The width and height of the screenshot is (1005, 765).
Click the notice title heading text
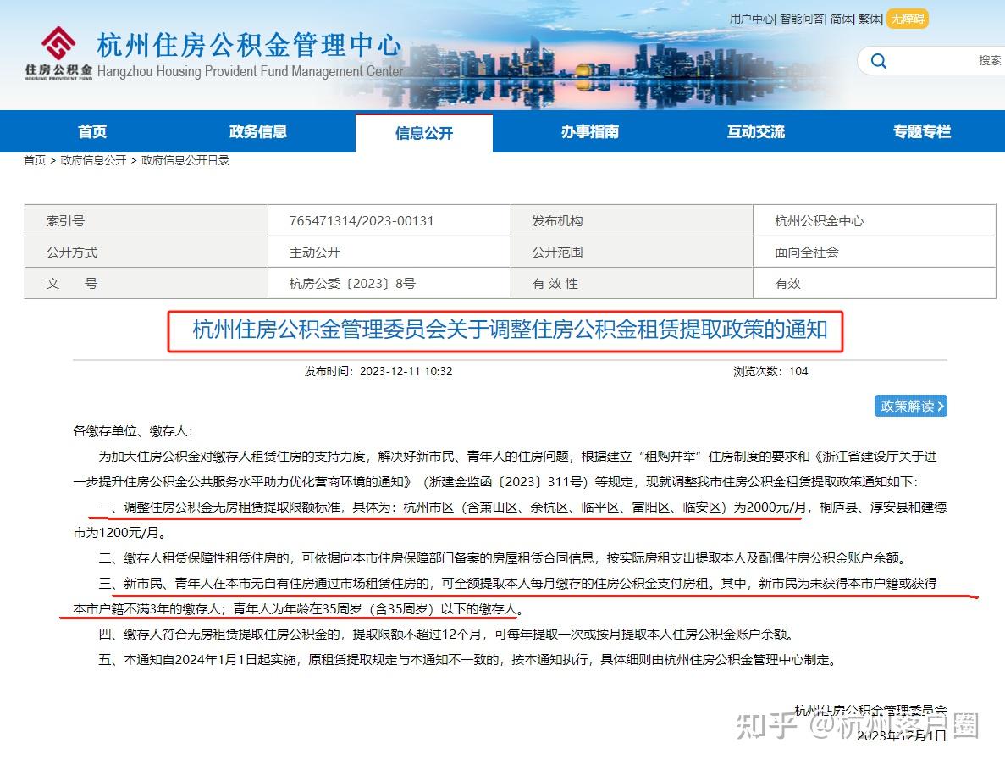coord(511,330)
